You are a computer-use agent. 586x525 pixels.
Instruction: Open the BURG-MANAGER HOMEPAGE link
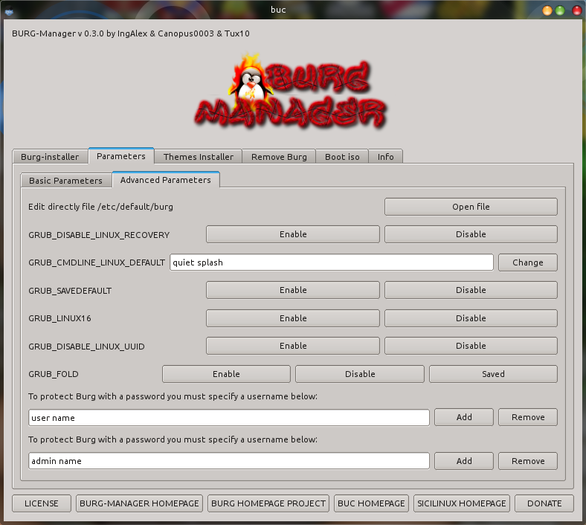click(x=139, y=503)
